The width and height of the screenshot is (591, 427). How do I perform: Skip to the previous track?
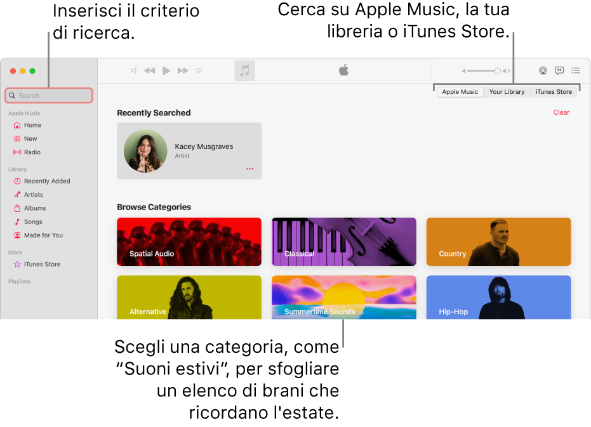pyautogui.click(x=150, y=70)
